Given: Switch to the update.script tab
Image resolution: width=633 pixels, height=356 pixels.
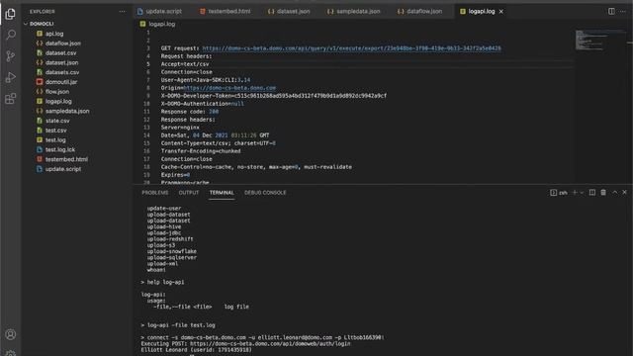Looking at the screenshot, I should pyautogui.click(x=159, y=11).
